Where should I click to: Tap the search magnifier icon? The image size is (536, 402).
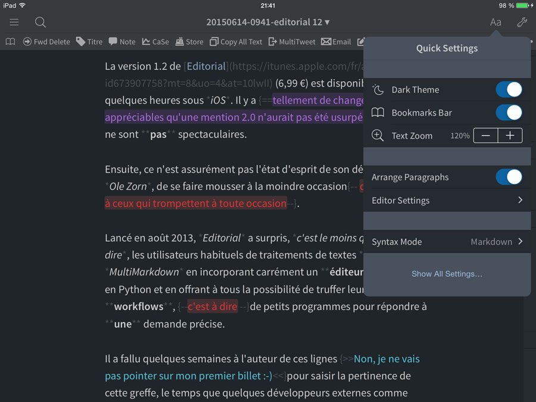tap(40, 22)
